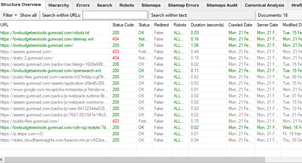This screenshot has height=163, width=302.
Task: Open the Sitemaps tab
Action: coord(151,5)
